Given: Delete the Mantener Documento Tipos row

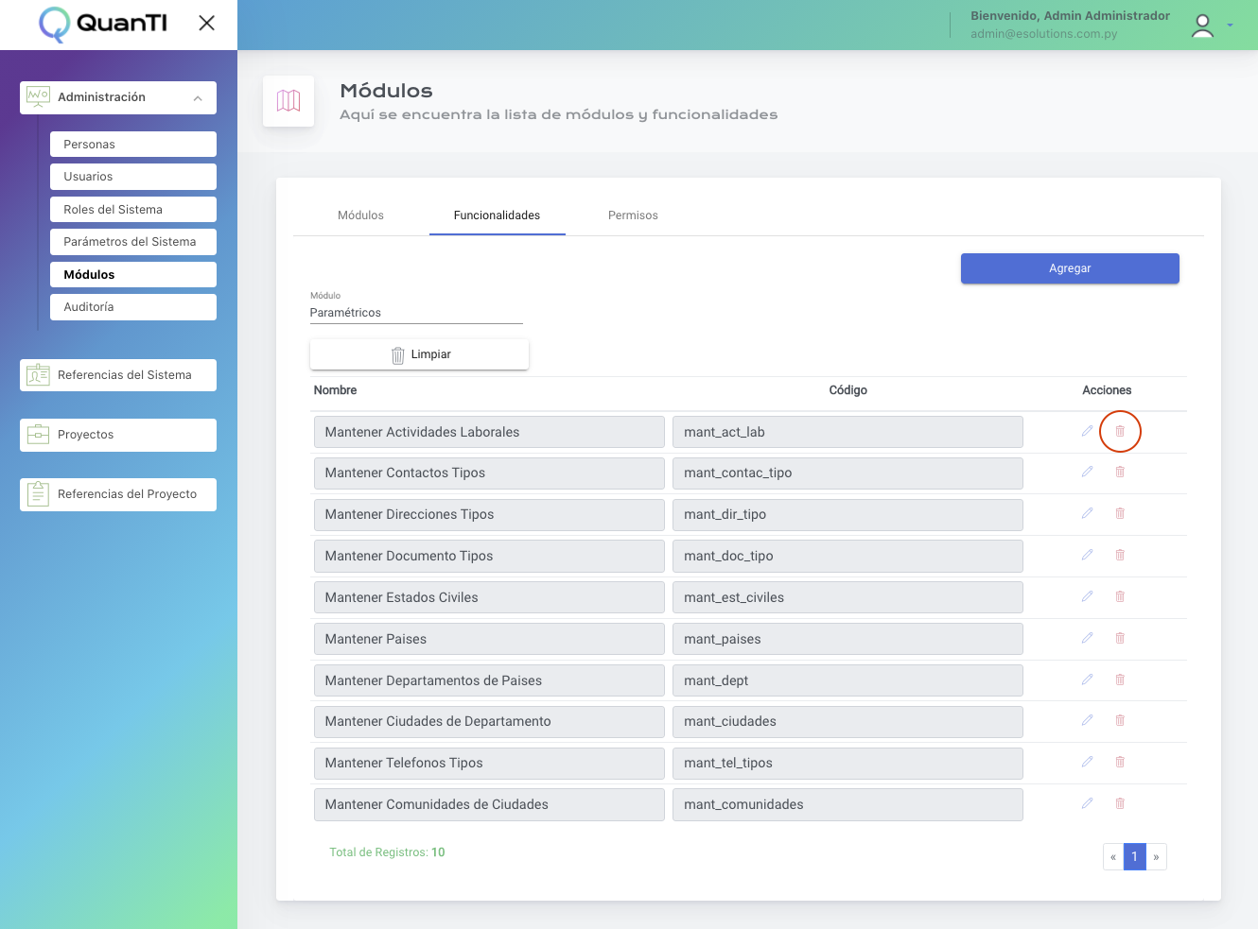Looking at the screenshot, I should pyautogui.click(x=1120, y=555).
